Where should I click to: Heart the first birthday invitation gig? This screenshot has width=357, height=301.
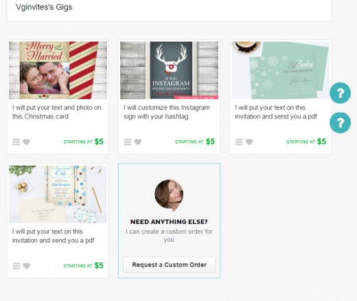(27, 266)
